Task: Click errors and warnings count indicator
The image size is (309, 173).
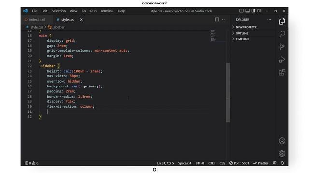Action: pos(31,163)
